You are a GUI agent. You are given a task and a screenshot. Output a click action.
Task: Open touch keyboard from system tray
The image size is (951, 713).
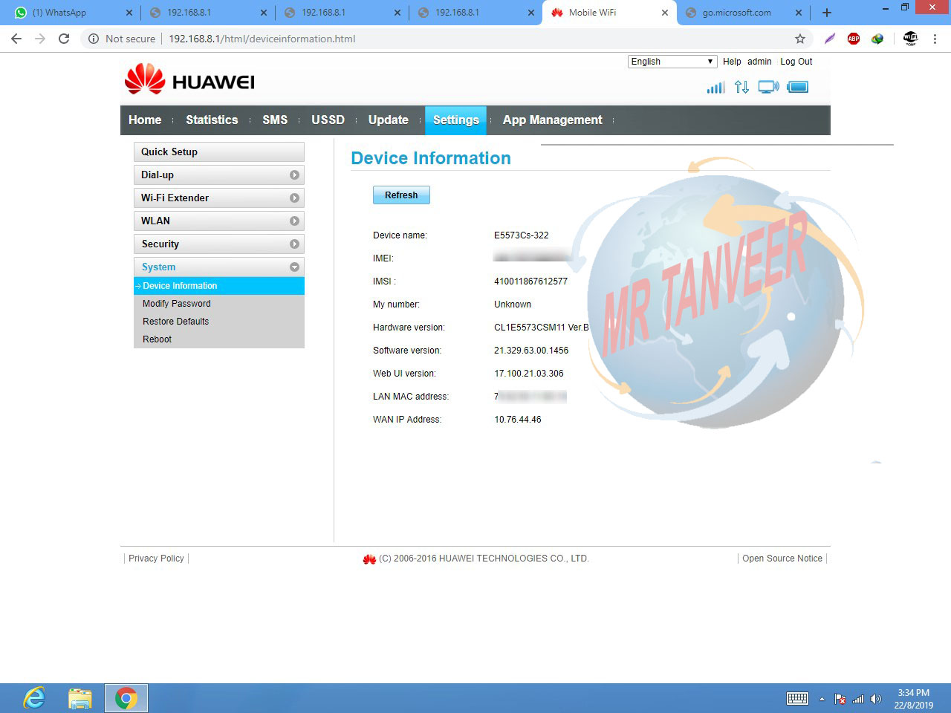[x=797, y=698]
